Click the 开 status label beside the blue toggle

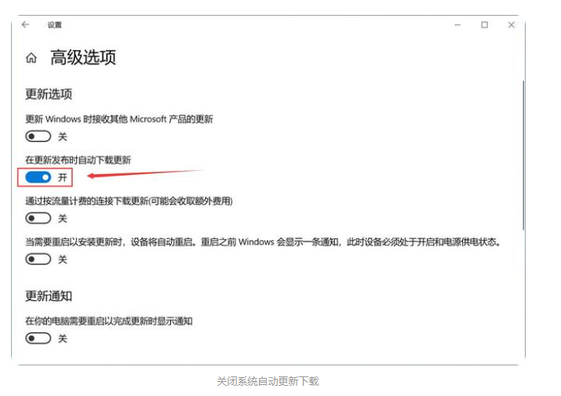pyautogui.click(x=63, y=178)
